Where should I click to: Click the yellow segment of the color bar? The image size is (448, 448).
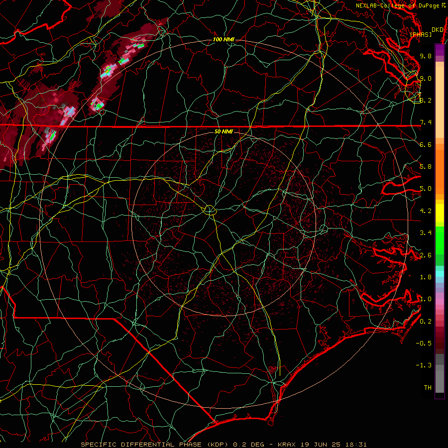click(440, 213)
